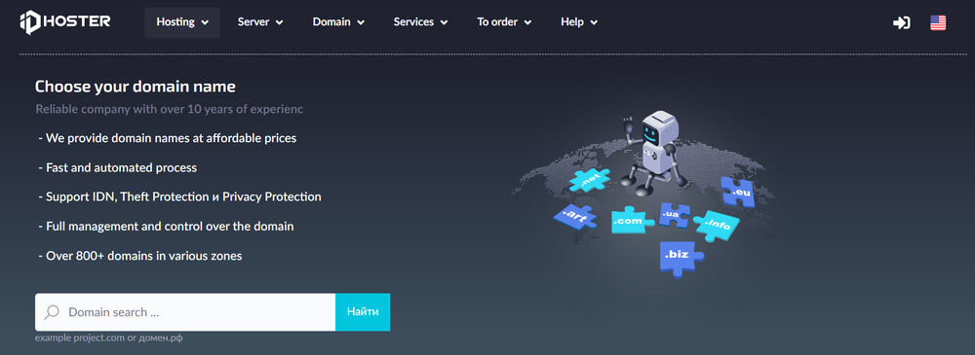This screenshot has width=975, height=355.
Task: Focus the Domain search input field
Action: pyautogui.click(x=185, y=312)
